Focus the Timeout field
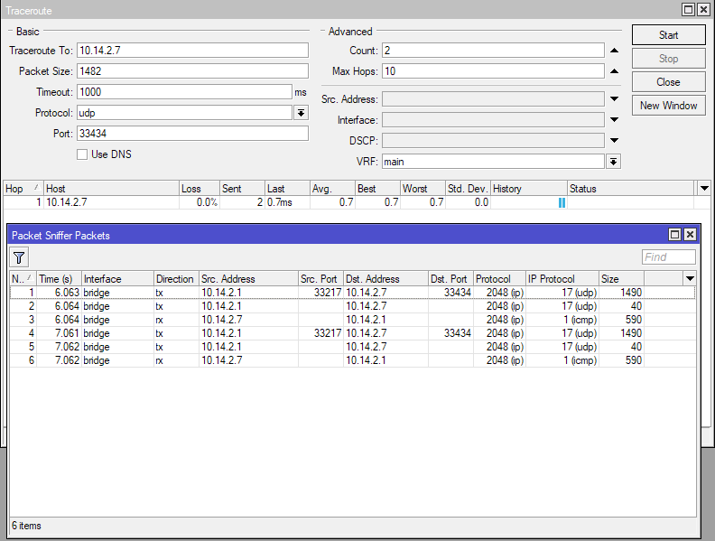715x541 pixels. click(x=184, y=92)
